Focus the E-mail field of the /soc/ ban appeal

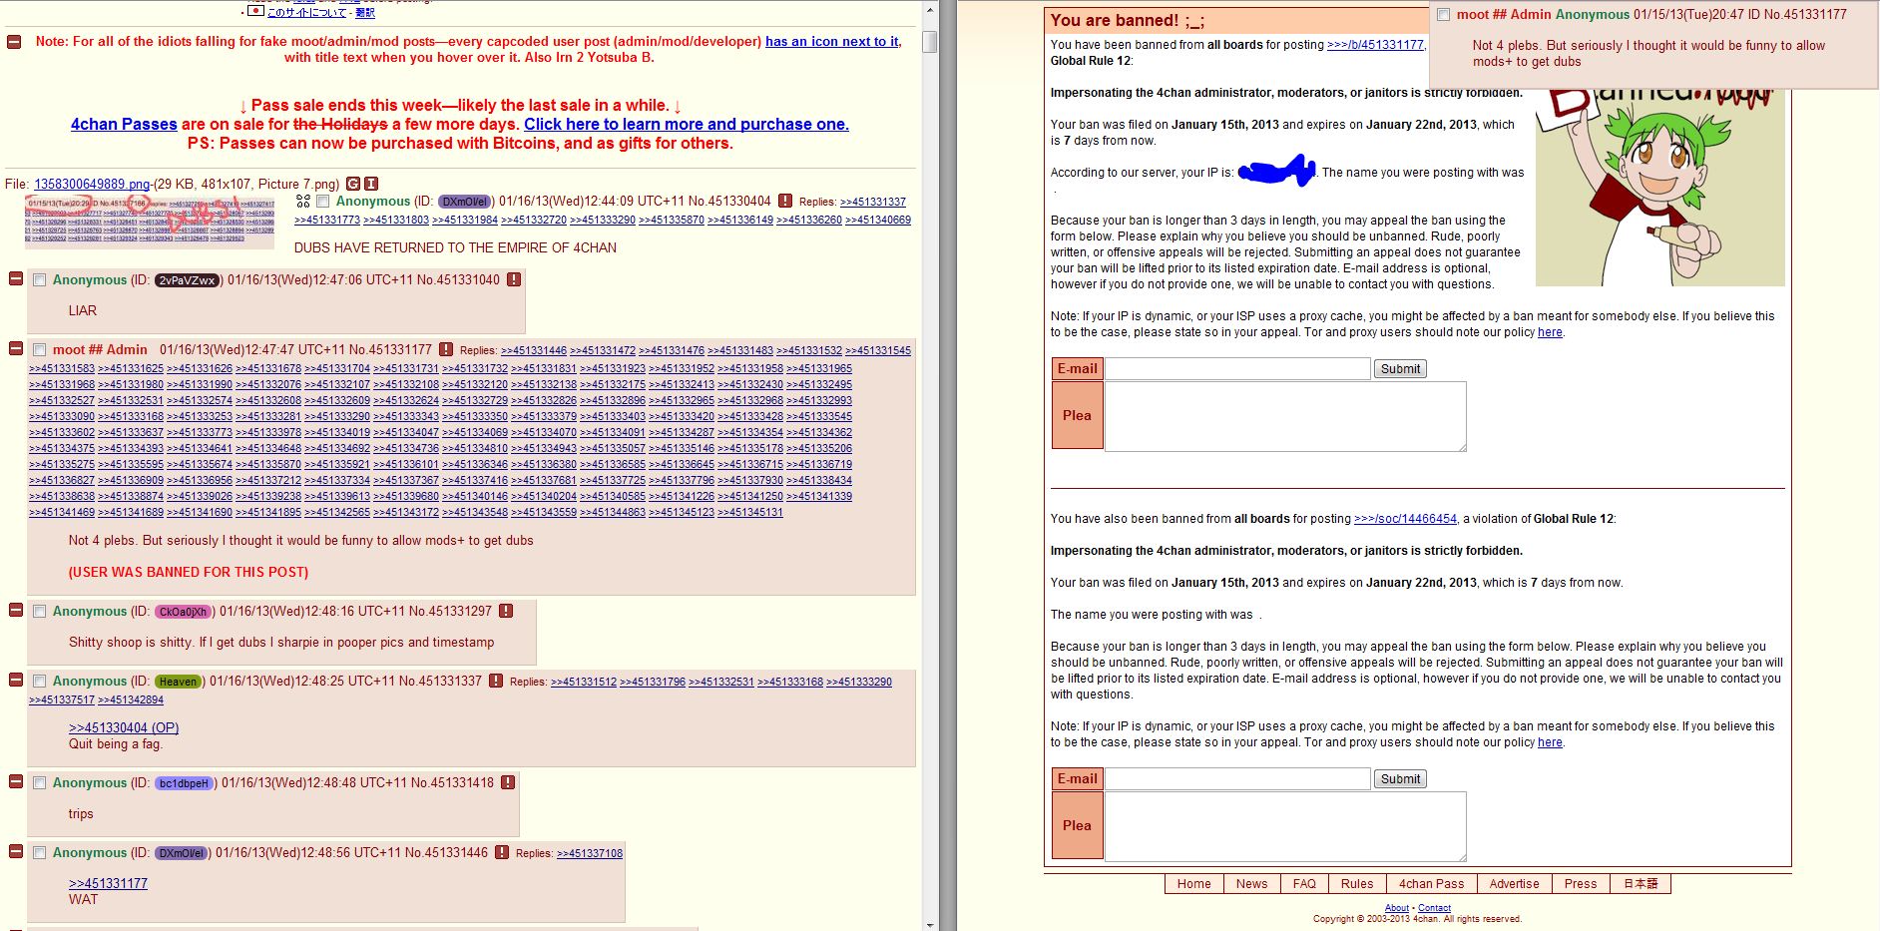pos(1237,779)
